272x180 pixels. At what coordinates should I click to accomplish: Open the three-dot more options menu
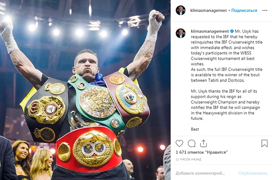265,10
